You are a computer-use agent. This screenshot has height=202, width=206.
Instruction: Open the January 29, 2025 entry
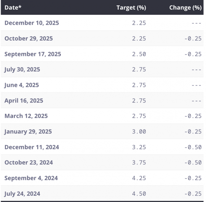(x=28, y=132)
